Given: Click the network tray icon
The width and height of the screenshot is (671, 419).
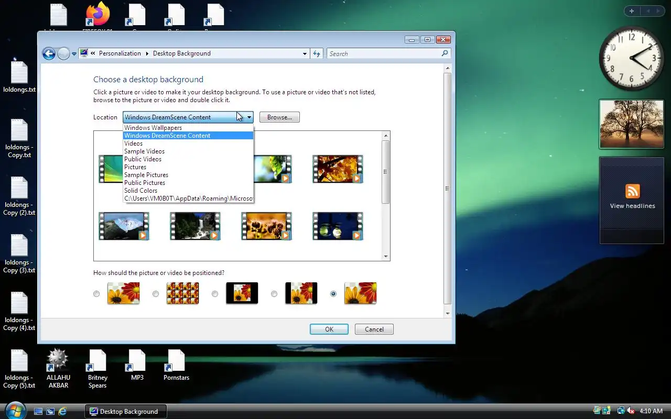Looking at the screenshot, I should tap(621, 411).
